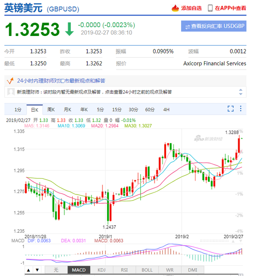This screenshot has width=253, height=276.
Task: Click 添加自选 to add to favorites
Action: click(191, 8)
